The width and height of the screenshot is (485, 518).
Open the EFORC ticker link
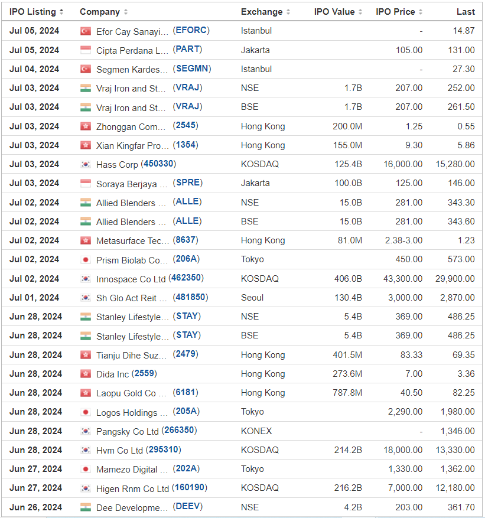point(191,30)
